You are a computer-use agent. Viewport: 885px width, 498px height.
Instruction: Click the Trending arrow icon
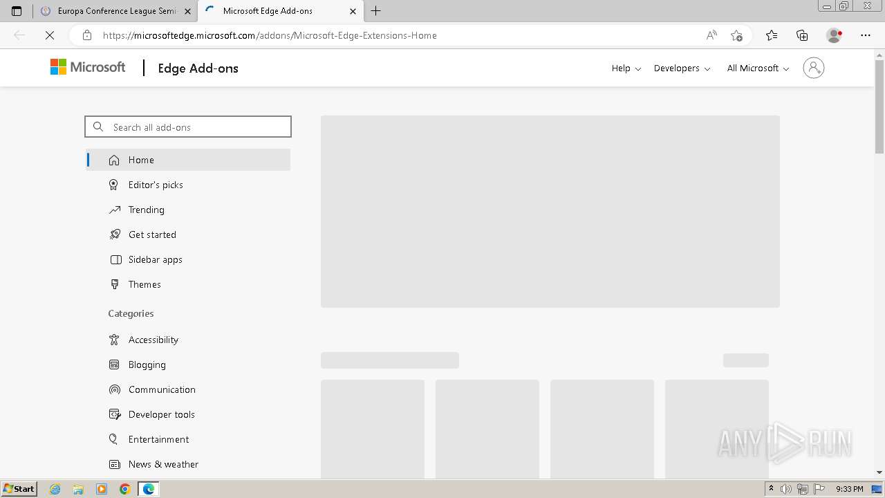(114, 210)
